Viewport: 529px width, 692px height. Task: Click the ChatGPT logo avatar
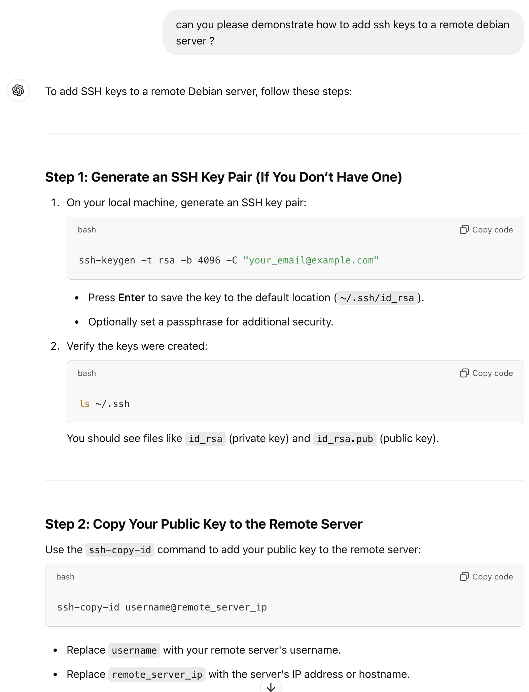click(x=18, y=90)
